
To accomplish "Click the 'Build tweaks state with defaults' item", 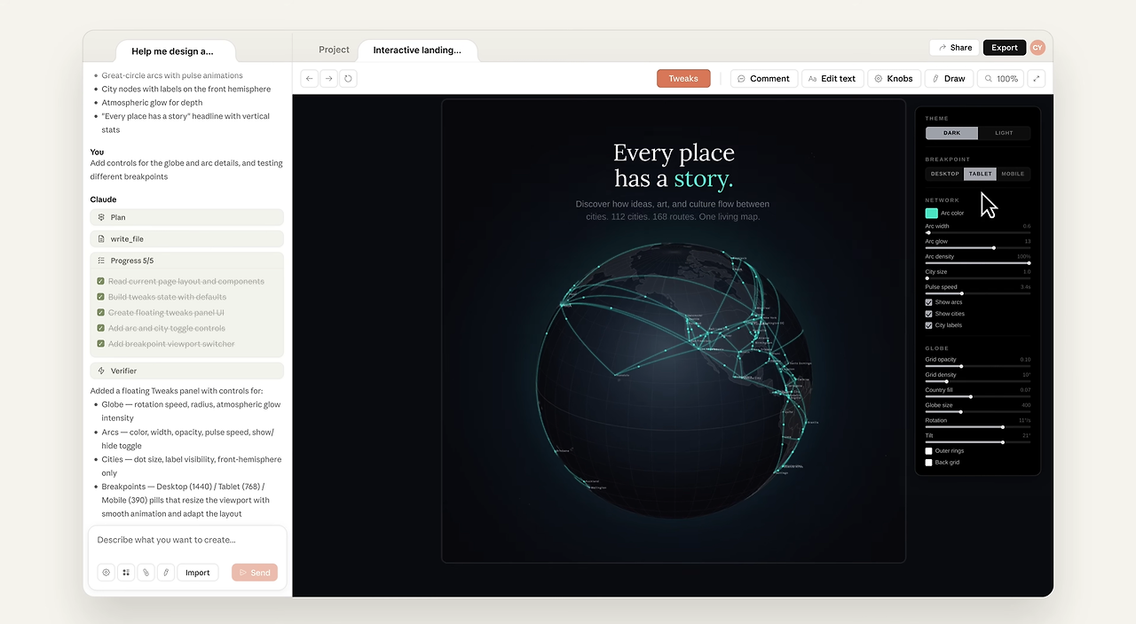I will tap(167, 297).
